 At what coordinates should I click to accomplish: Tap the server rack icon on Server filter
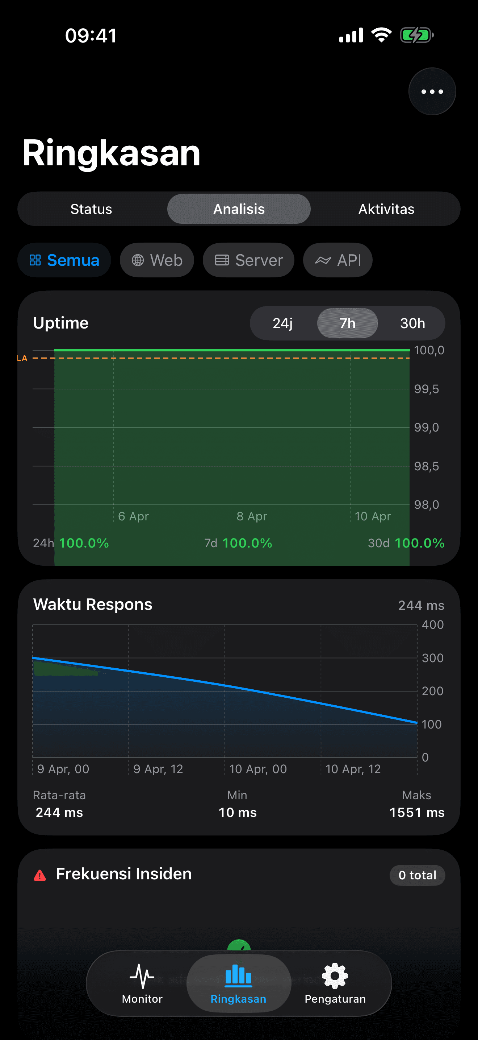pyautogui.click(x=222, y=260)
